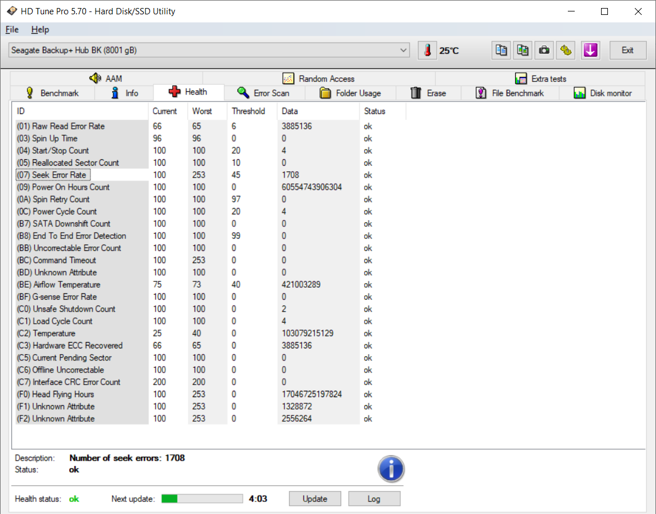656x514 pixels.
Task: Click the Current column header
Action: 168,111
